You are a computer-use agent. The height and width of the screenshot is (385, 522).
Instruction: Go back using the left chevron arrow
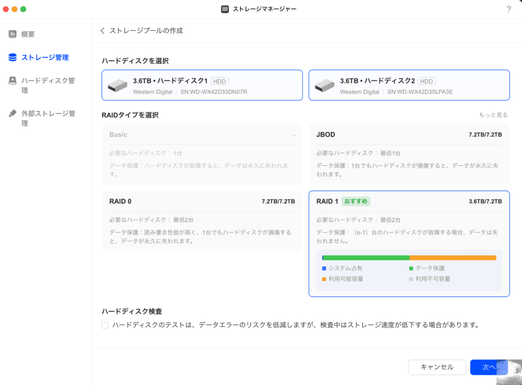coord(102,31)
